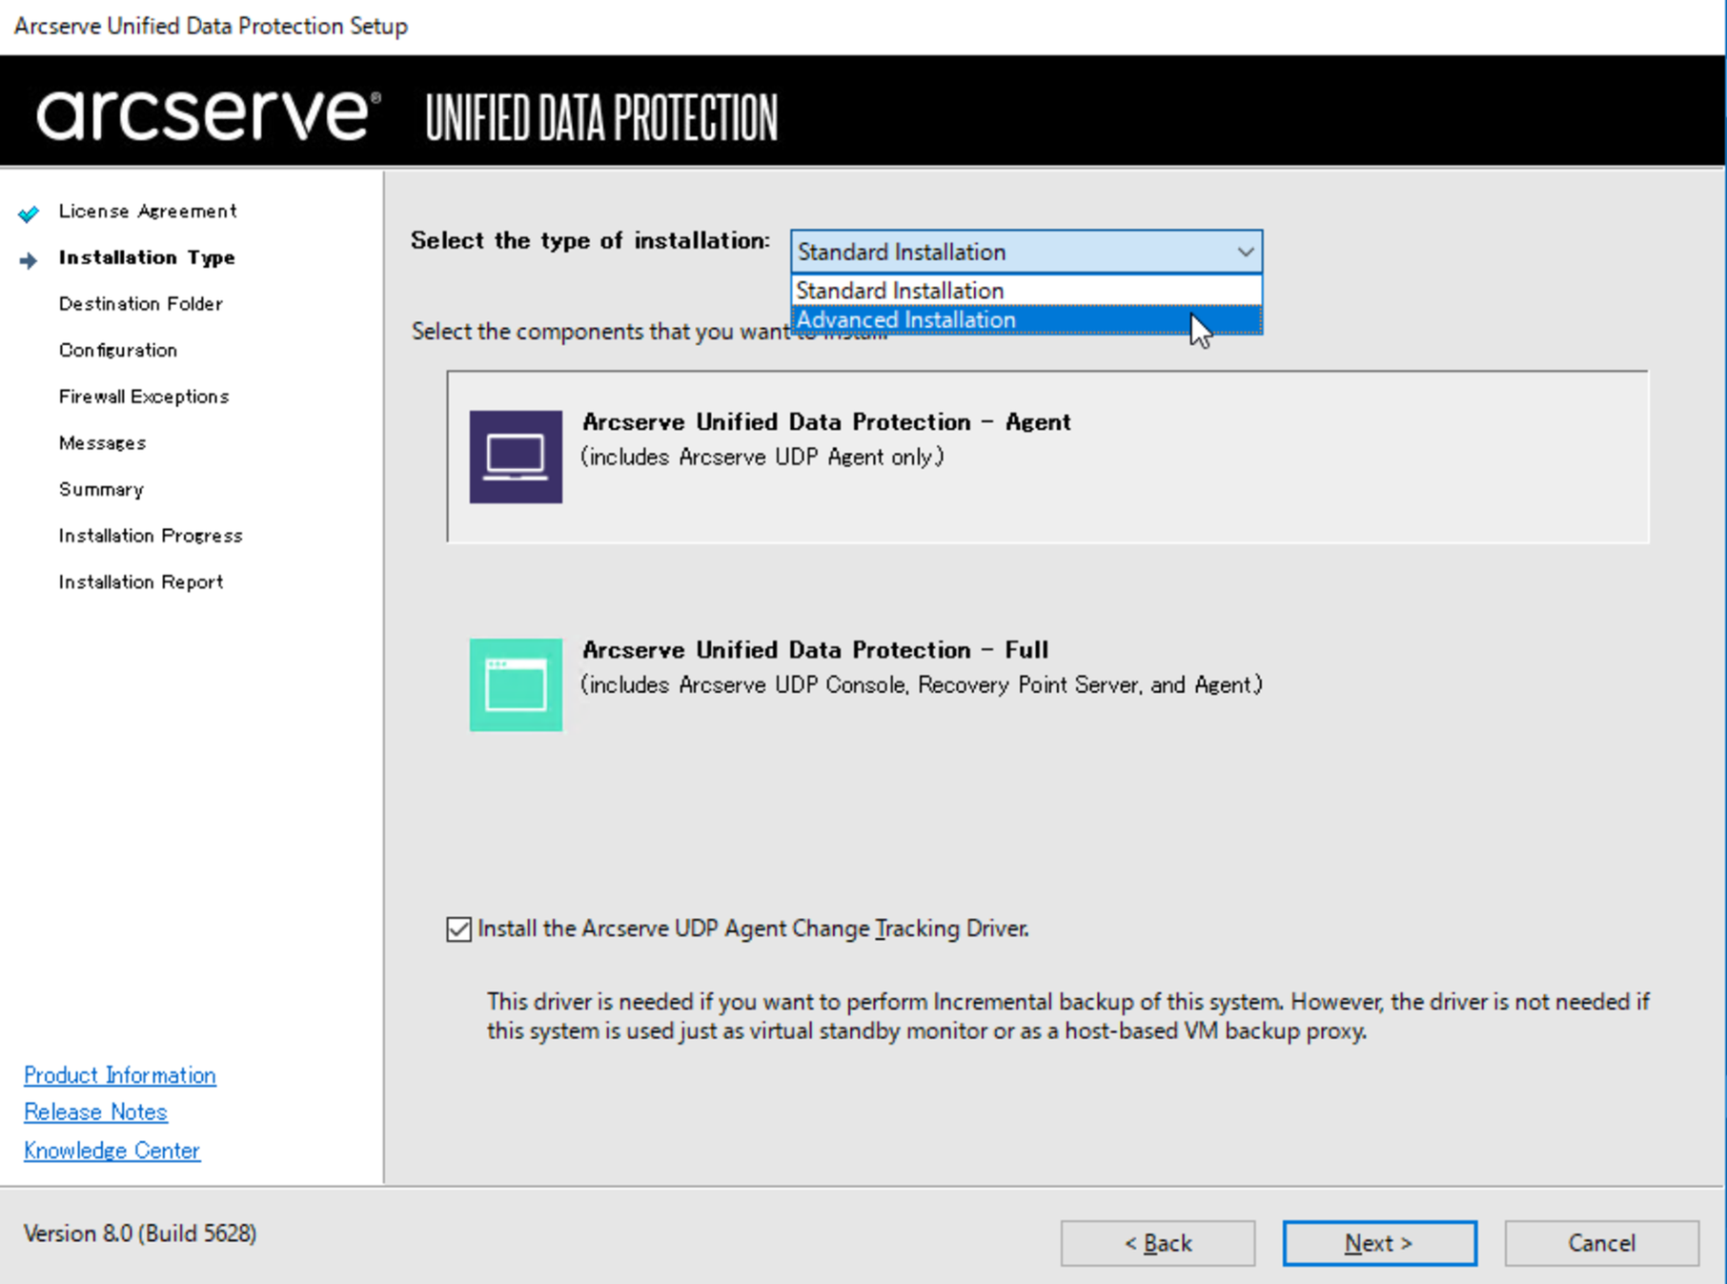Click the arrow icon beside Installation Type

click(29, 259)
